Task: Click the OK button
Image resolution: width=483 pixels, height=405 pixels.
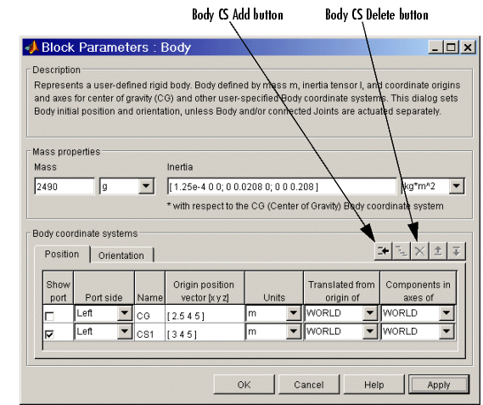Action: click(244, 385)
